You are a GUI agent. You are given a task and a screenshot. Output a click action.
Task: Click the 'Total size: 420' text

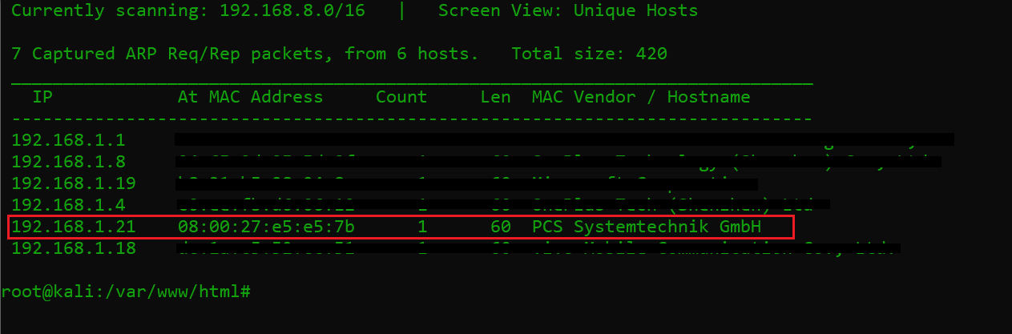[589, 54]
